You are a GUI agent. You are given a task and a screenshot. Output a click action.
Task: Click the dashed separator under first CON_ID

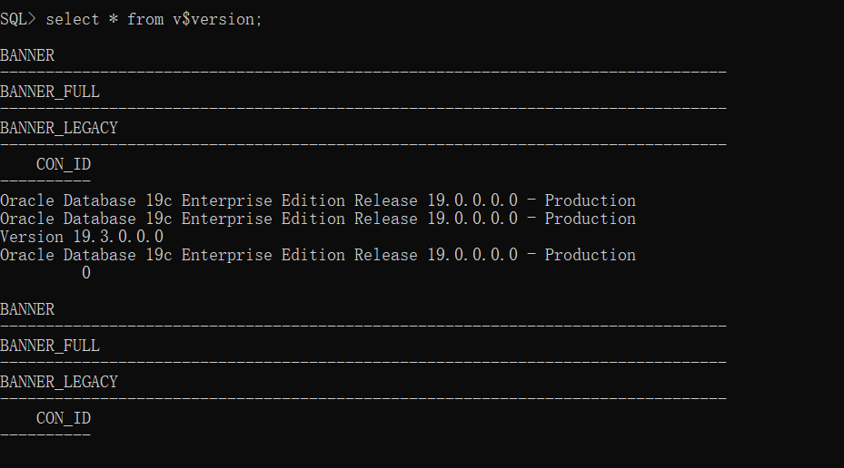point(45,180)
